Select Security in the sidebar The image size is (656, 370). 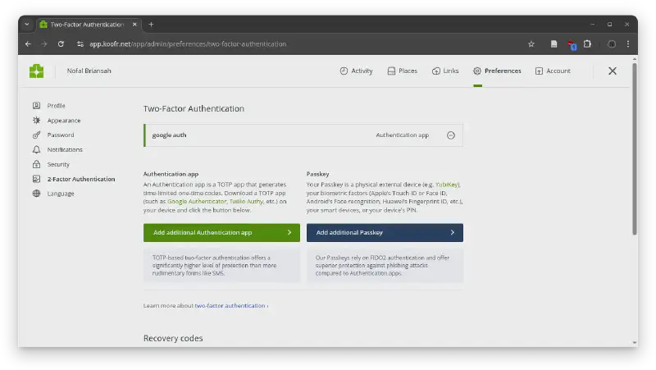(58, 164)
